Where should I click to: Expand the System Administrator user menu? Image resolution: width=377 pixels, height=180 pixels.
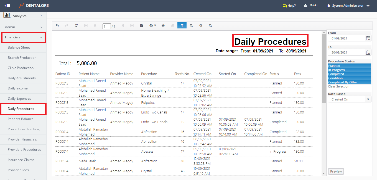coord(349,6)
